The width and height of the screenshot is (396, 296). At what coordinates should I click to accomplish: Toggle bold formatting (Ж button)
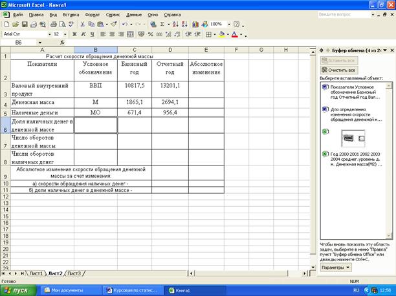pyautogui.click(x=74, y=34)
